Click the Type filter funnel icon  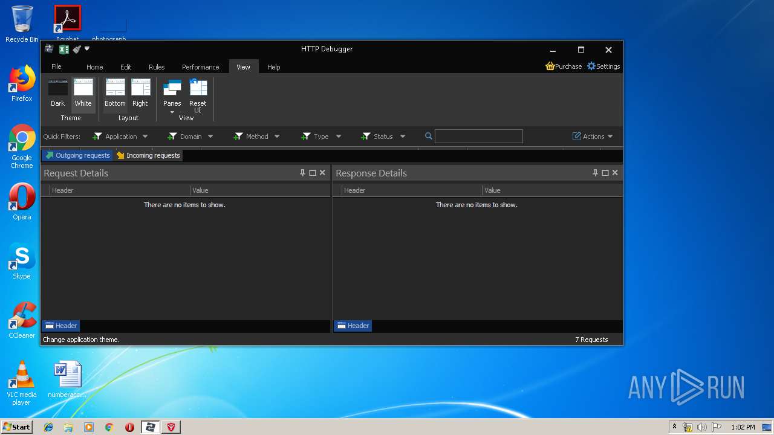tap(306, 137)
